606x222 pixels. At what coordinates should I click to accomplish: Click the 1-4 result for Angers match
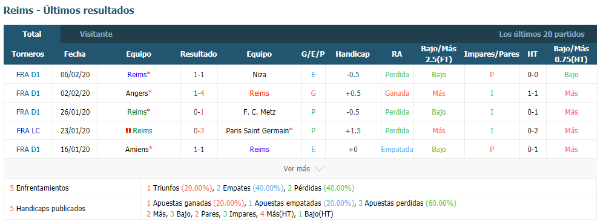point(199,94)
